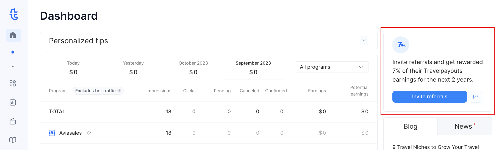This screenshot has height=150, width=499.
Task: Open the programs grid icon in sidebar
Action: pyautogui.click(x=13, y=83)
